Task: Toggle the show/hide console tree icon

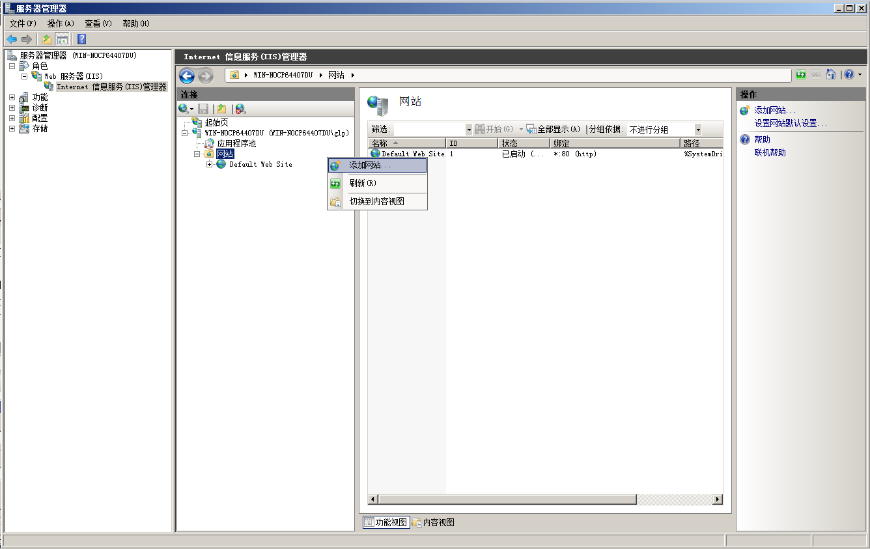Action: tap(63, 40)
